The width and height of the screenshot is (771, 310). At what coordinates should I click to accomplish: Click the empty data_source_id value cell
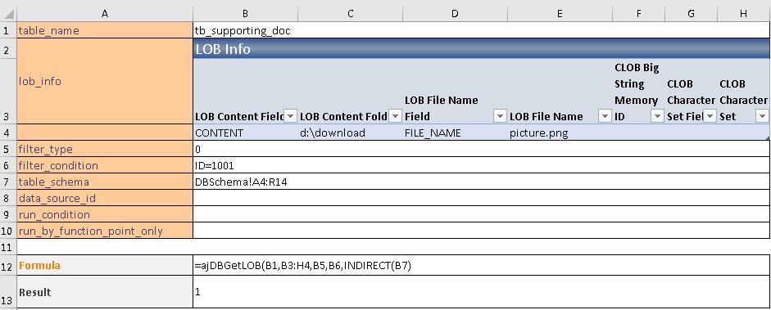(482, 198)
